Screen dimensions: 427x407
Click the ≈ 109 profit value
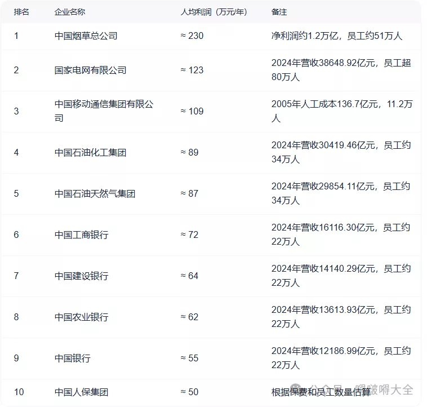(x=192, y=111)
